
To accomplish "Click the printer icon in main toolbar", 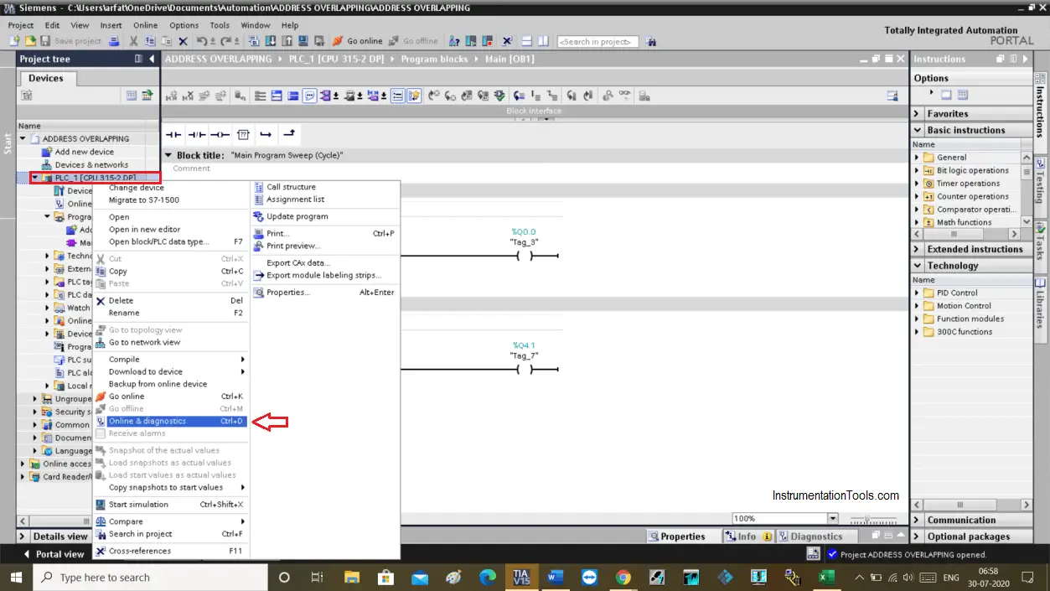I will click(113, 41).
